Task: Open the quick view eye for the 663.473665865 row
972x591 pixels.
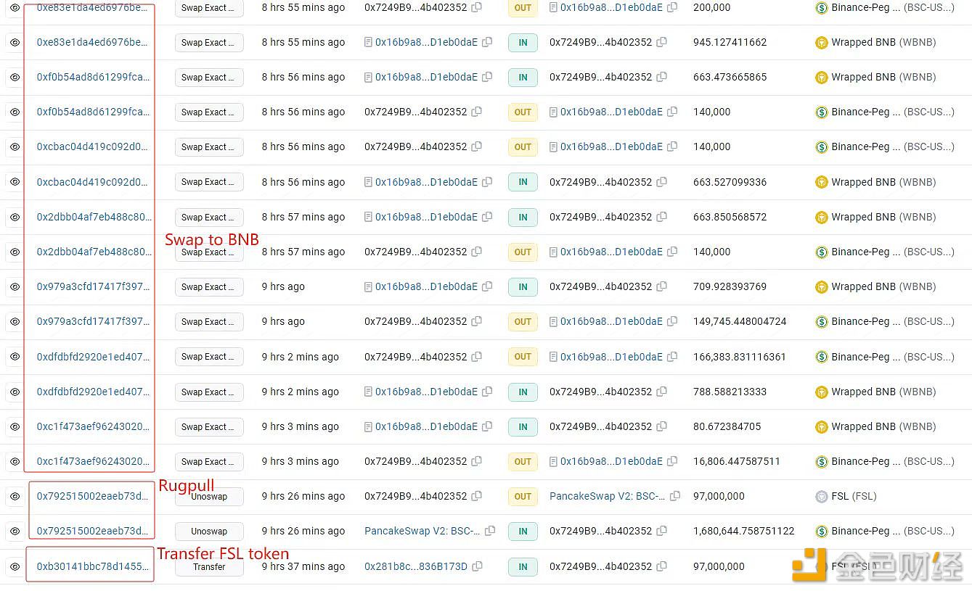Action: pos(15,78)
